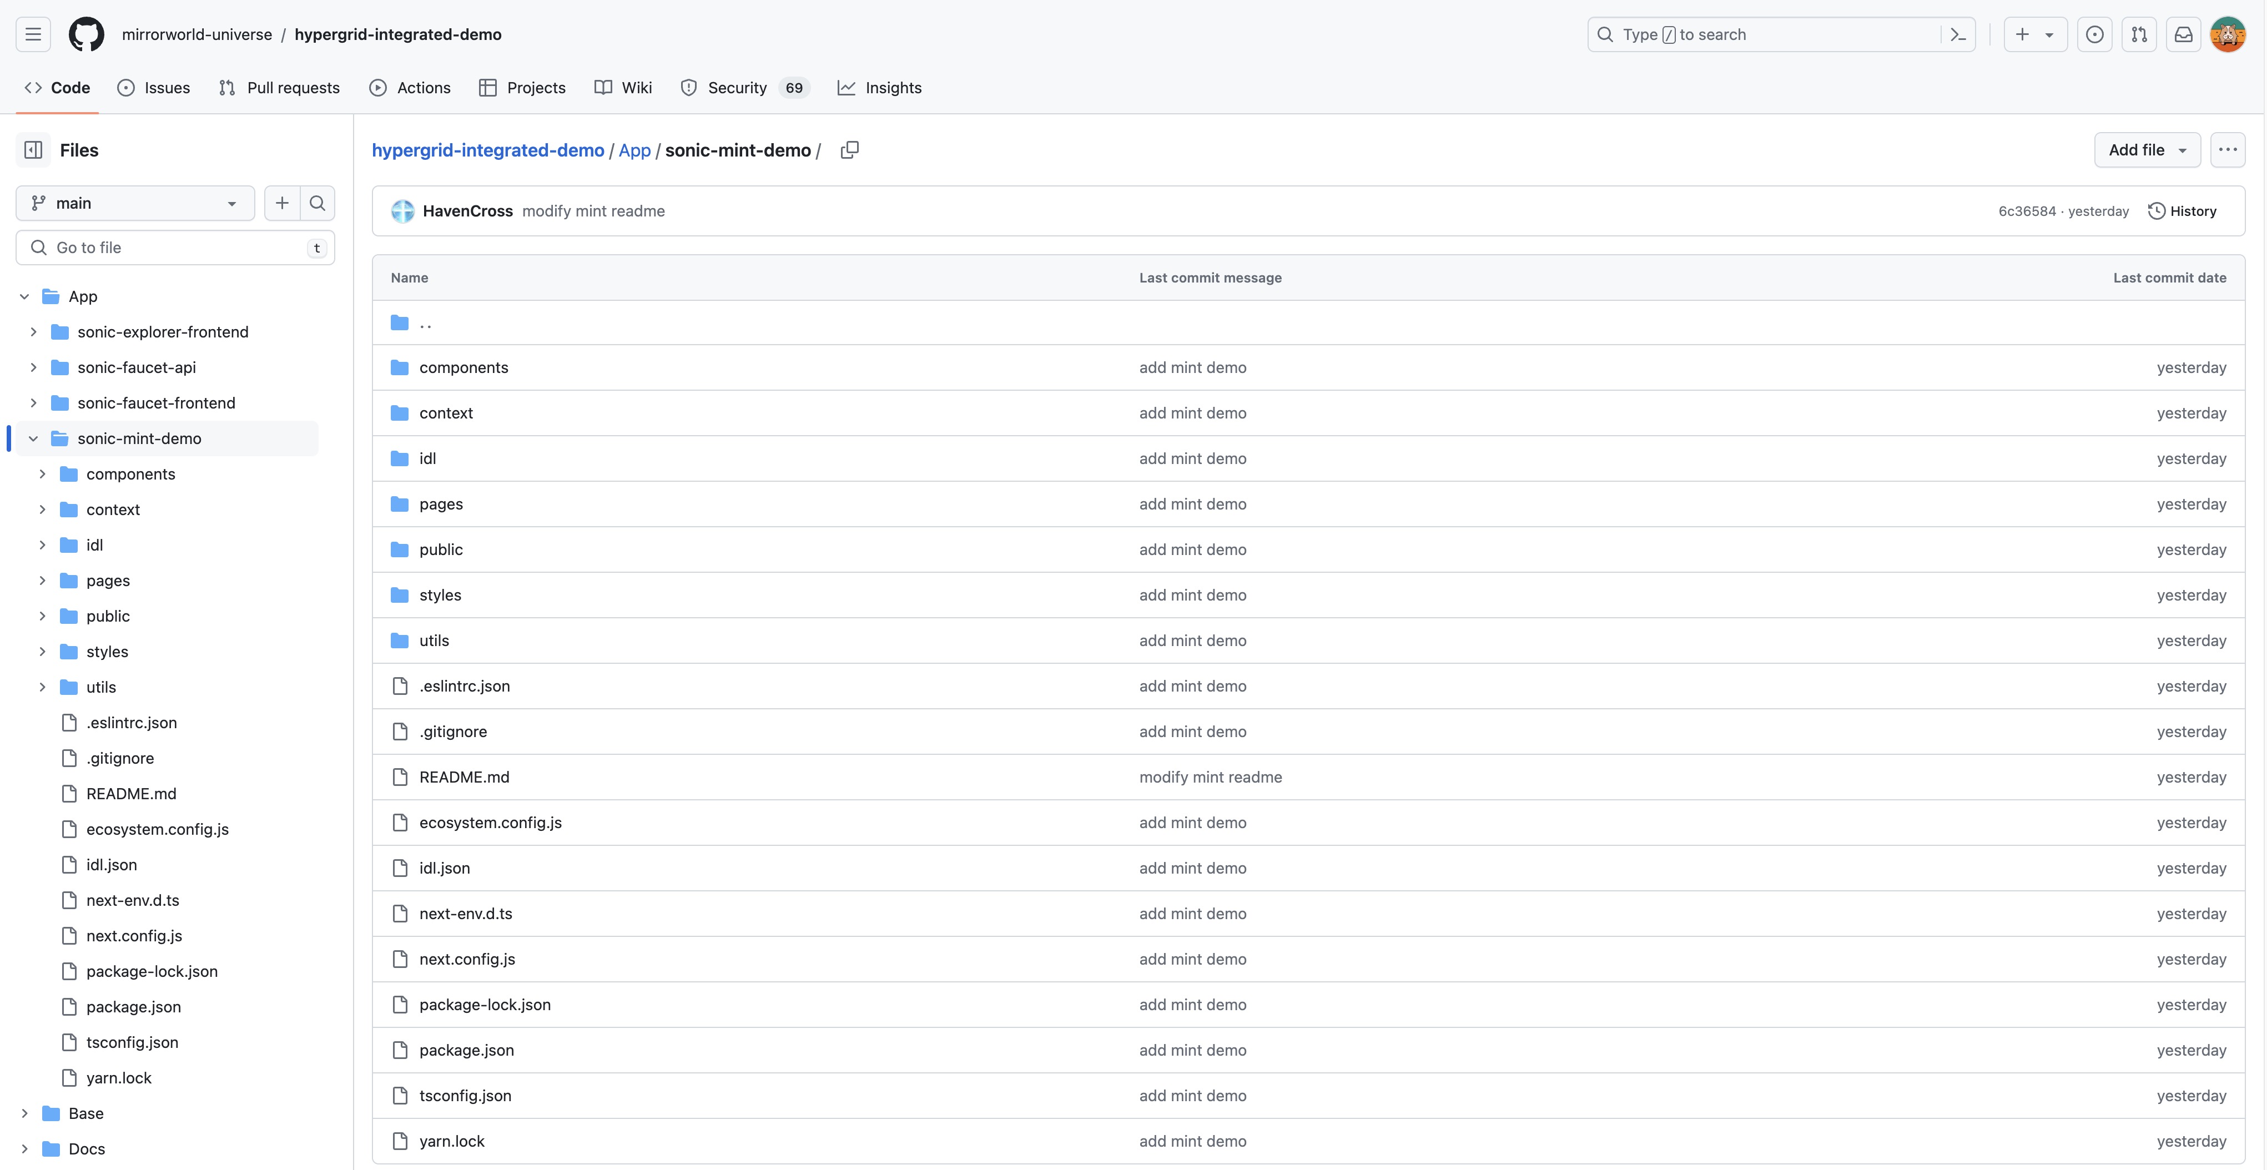Open the mirrorworld-universe owner link
The width and height of the screenshot is (2267, 1170).
[x=197, y=34]
